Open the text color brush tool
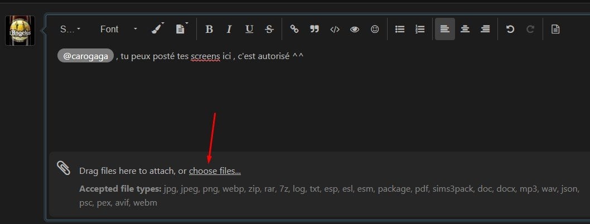Image resolution: width=590 pixels, height=224 pixels. click(x=158, y=29)
